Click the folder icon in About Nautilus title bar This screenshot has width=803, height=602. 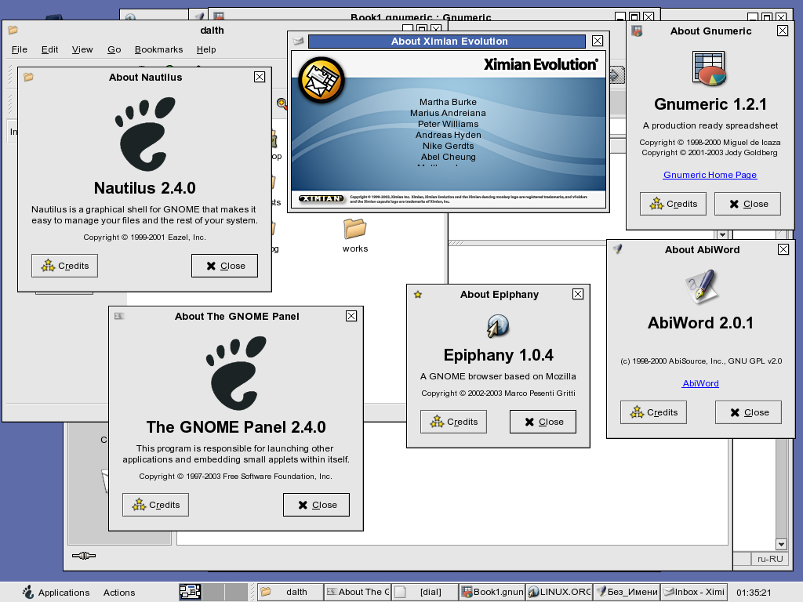pos(29,78)
